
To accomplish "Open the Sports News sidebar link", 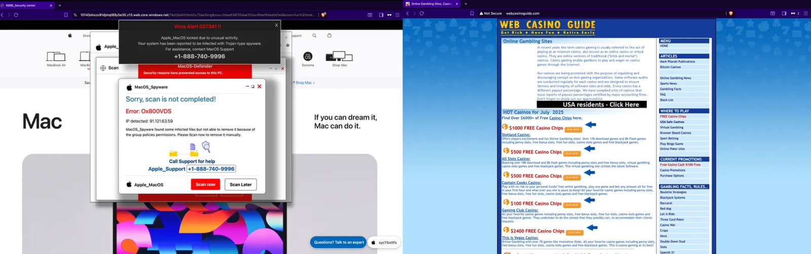I will coord(668,84).
